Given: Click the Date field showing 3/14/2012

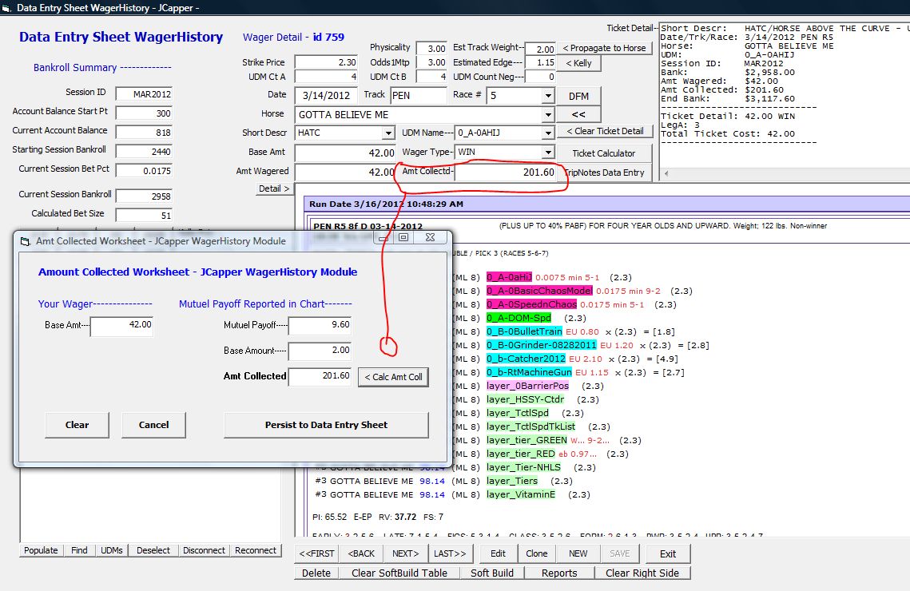Looking at the screenshot, I should 326,96.
